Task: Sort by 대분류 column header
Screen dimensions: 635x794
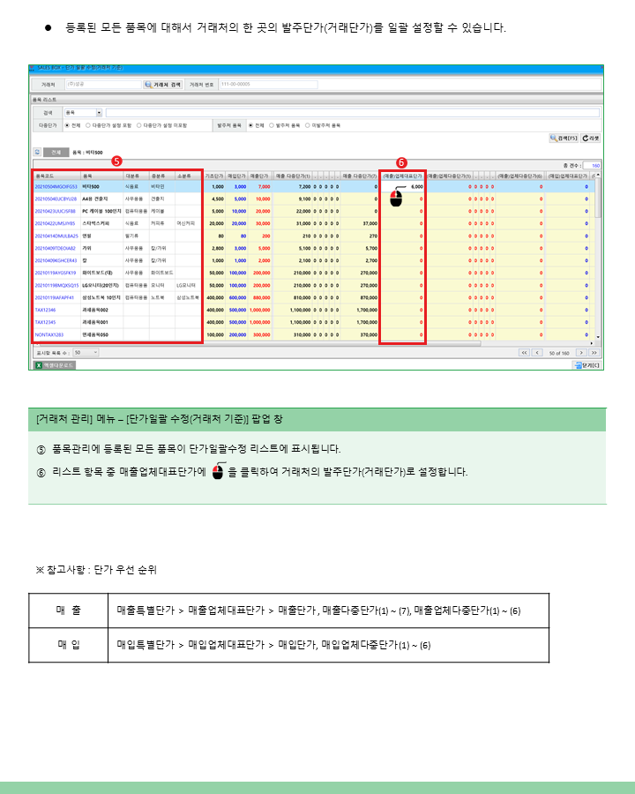Action: (136, 176)
